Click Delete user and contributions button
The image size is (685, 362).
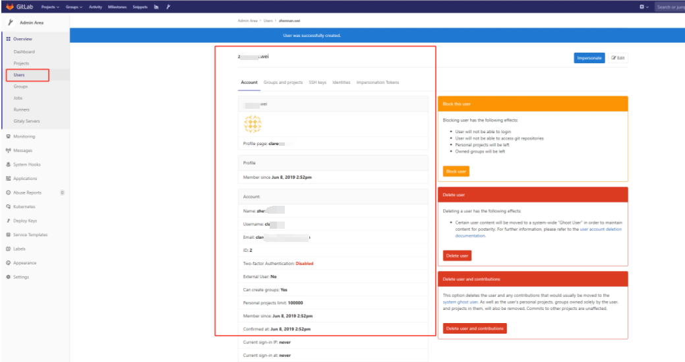tap(475, 328)
